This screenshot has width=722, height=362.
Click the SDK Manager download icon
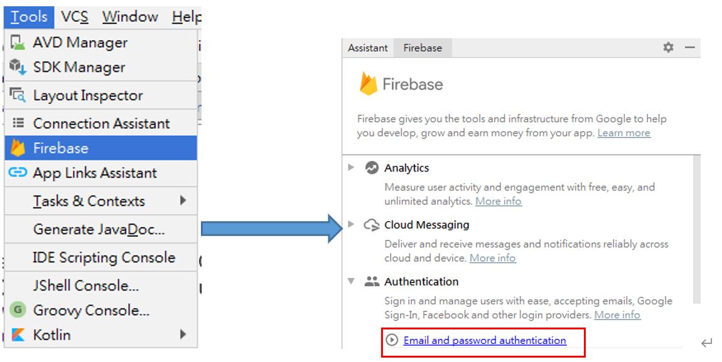tap(18, 67)
